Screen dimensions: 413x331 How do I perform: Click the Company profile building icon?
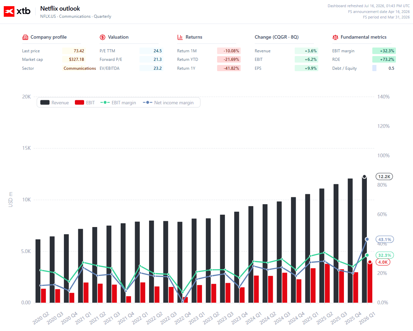tap(25, 37)
